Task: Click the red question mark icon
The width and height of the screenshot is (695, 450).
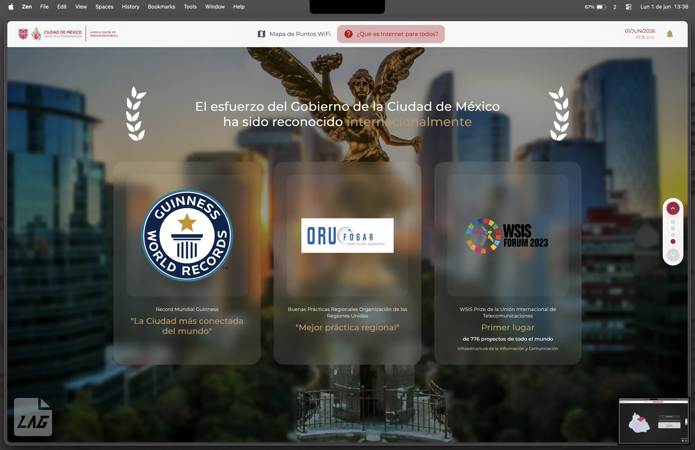Action: point(348,34)
